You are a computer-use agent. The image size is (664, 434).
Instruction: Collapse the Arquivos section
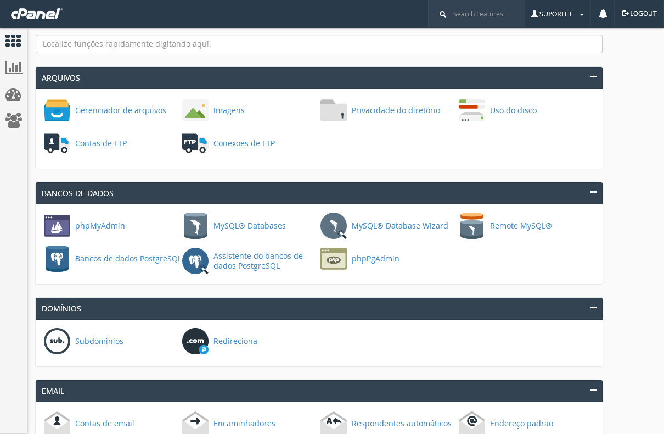(x=593, y=77)
